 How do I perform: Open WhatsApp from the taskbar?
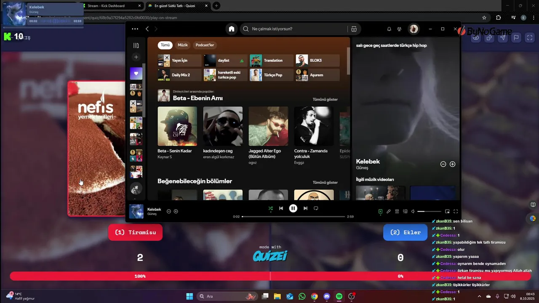tap(302, 296)
